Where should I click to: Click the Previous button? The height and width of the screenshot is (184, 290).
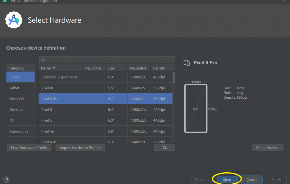202,179
